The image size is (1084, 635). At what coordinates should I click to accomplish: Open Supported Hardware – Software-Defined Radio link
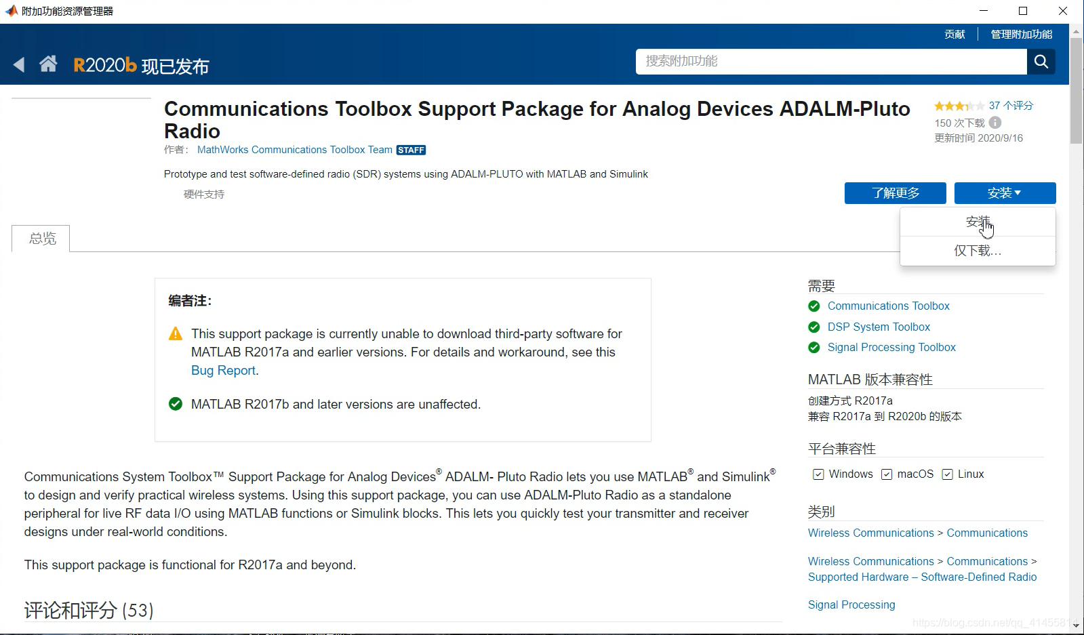coord(922,577)
